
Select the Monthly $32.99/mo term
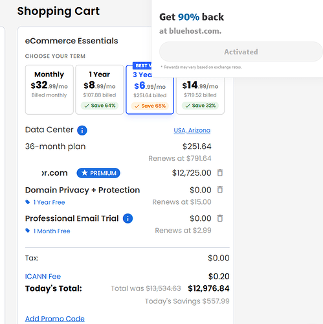tap(49, 89)
